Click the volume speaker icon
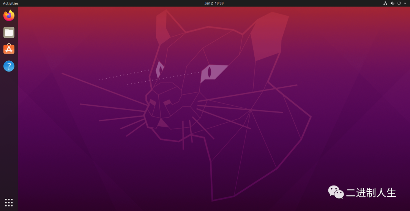Image resolution: width=410 pixels, height=211 pixels. pyautogui.click(x=392, y=3)
